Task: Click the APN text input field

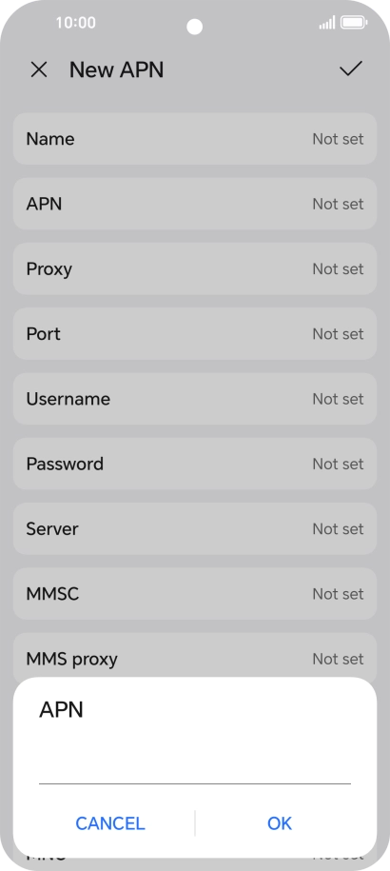Action: point(195,767)
